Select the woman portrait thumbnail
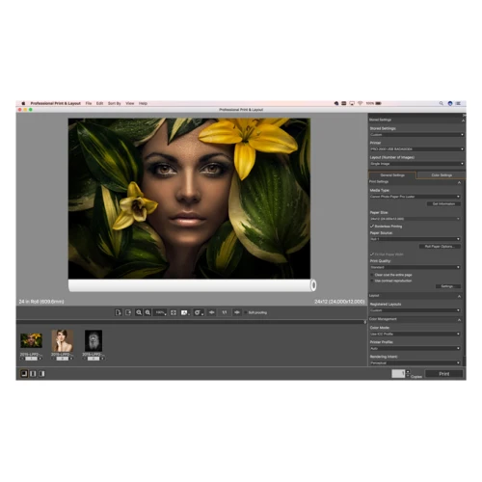The height and width of the screenshot is (482, 482). pos(63,340)
